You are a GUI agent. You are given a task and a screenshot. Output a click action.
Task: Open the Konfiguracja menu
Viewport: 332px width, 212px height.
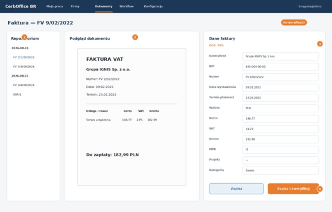coord(153,6)
